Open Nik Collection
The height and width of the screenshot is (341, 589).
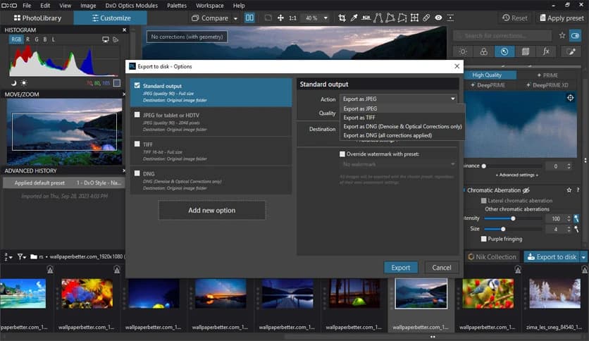click(492, 257)
